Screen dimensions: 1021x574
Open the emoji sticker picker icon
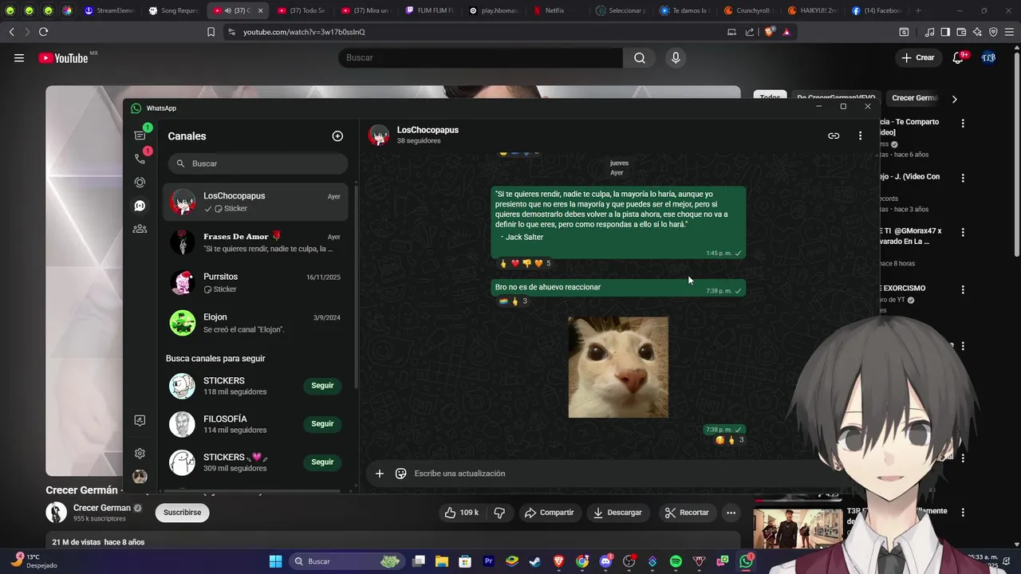401,474
